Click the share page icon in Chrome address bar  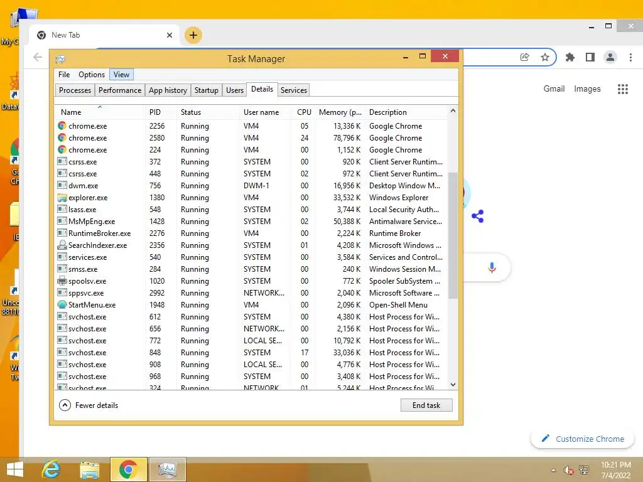(524, 57)
